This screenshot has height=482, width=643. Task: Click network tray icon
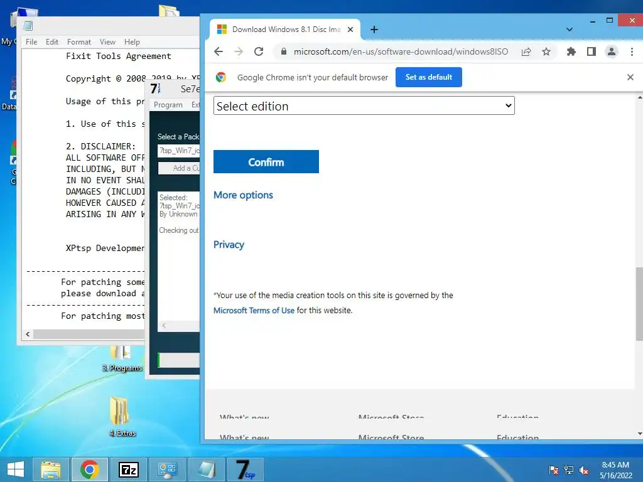coord(569,470)
